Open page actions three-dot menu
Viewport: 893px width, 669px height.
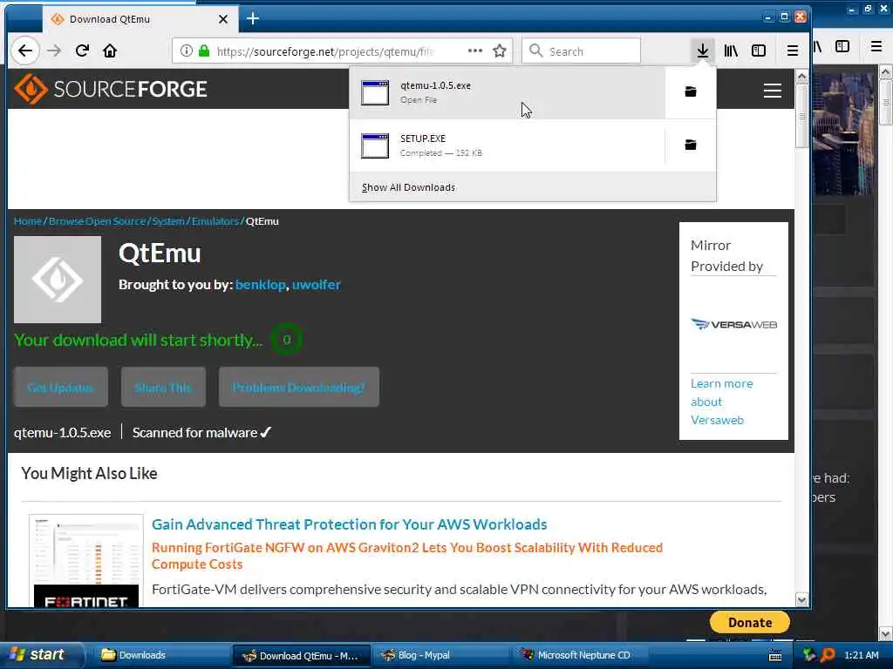coord(475,51)
